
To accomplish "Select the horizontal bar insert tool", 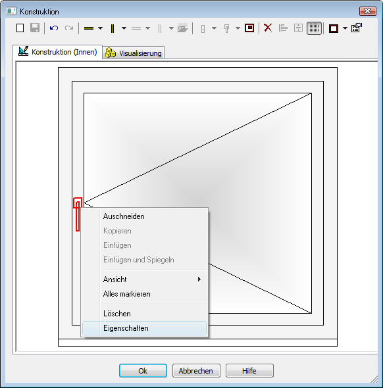I will [89, 28].
